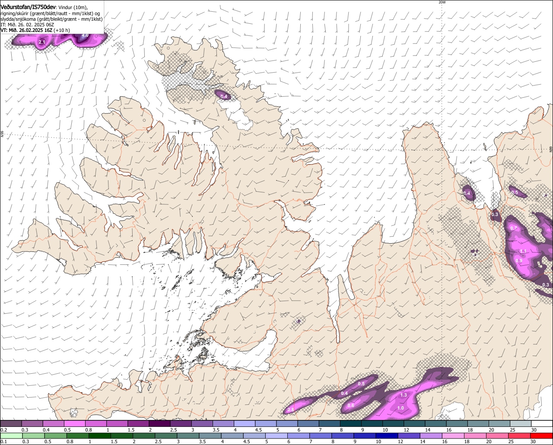Pick the bright pink snow swatch between 0.5 and 0.8

(74, 424)
